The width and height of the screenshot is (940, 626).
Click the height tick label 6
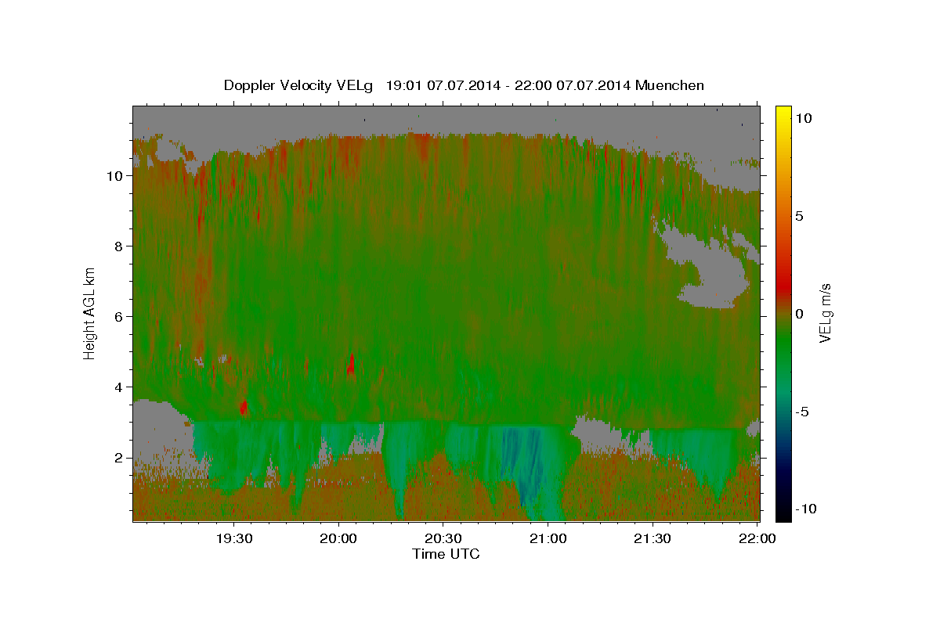119,317
